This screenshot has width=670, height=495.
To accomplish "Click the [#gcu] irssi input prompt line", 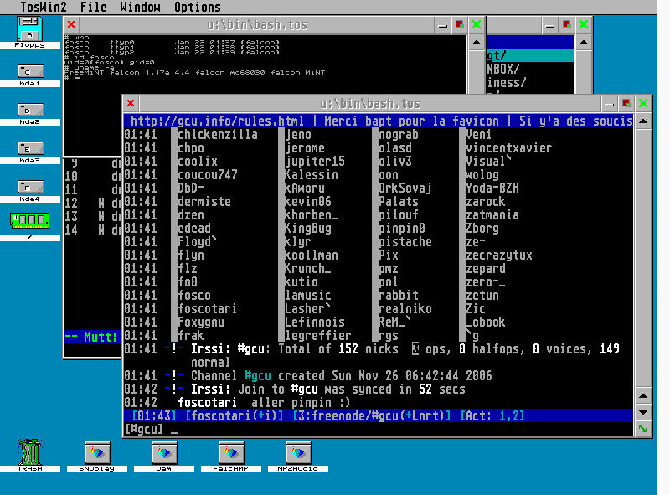I will pos(335,430).
